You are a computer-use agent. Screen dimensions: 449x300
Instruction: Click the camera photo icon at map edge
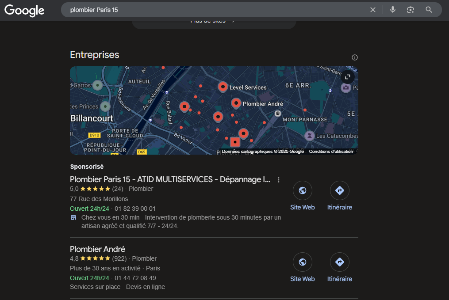coord(345,87)
